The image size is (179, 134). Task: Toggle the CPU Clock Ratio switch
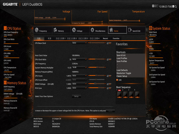coord(109,60)
